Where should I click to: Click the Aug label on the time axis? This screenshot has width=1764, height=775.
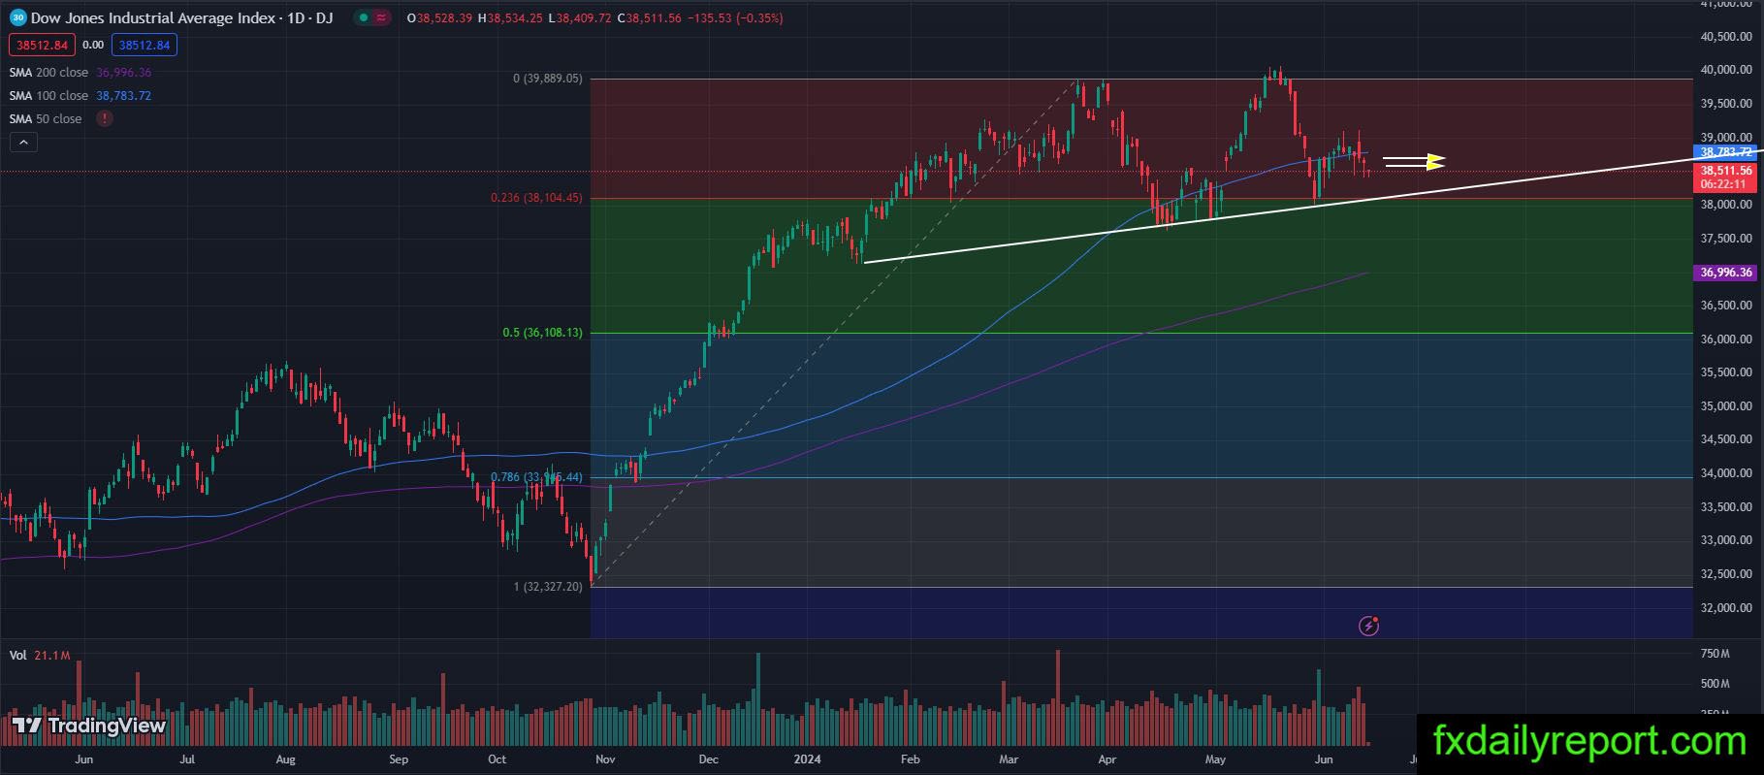(x=285, y=759)
